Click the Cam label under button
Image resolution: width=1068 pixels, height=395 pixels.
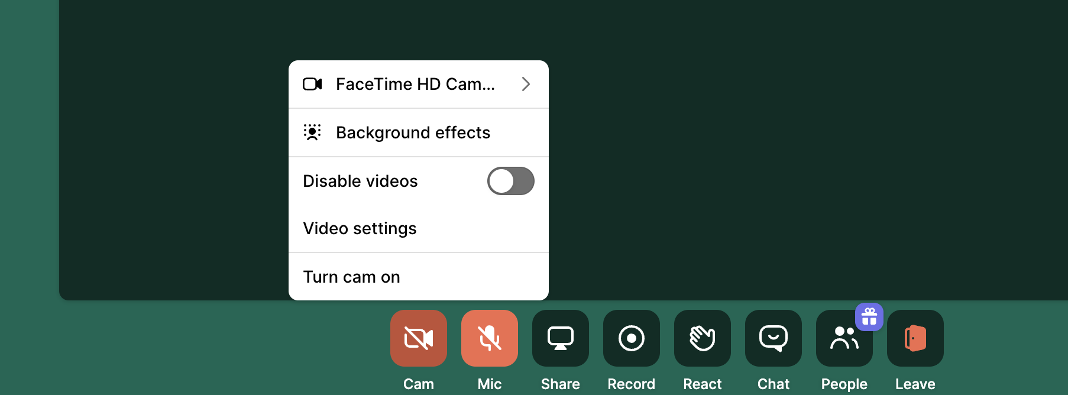[418, 384]
